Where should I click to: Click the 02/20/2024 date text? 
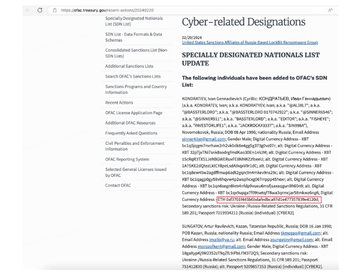tap(192, 38)
